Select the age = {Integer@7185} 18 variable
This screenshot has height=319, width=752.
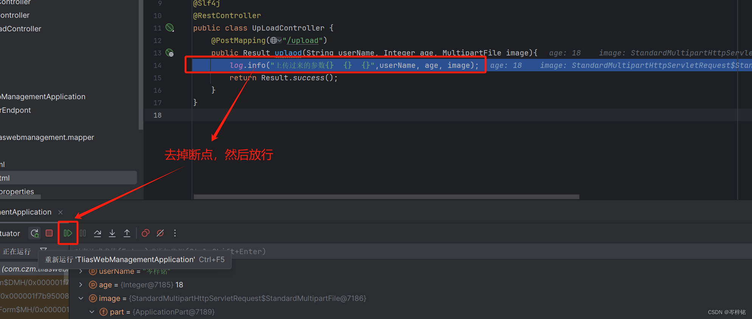[x=141, y=285]
